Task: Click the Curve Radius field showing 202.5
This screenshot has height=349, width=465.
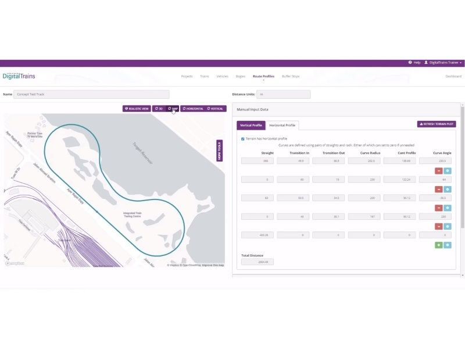Action: coord(364,161)
